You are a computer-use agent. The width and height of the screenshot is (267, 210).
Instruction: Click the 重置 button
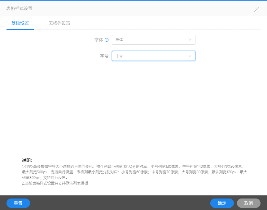18,203
